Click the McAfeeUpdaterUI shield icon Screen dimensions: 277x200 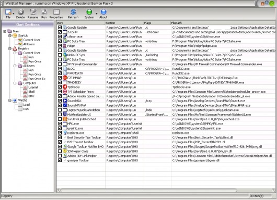[x=65, y=115]
